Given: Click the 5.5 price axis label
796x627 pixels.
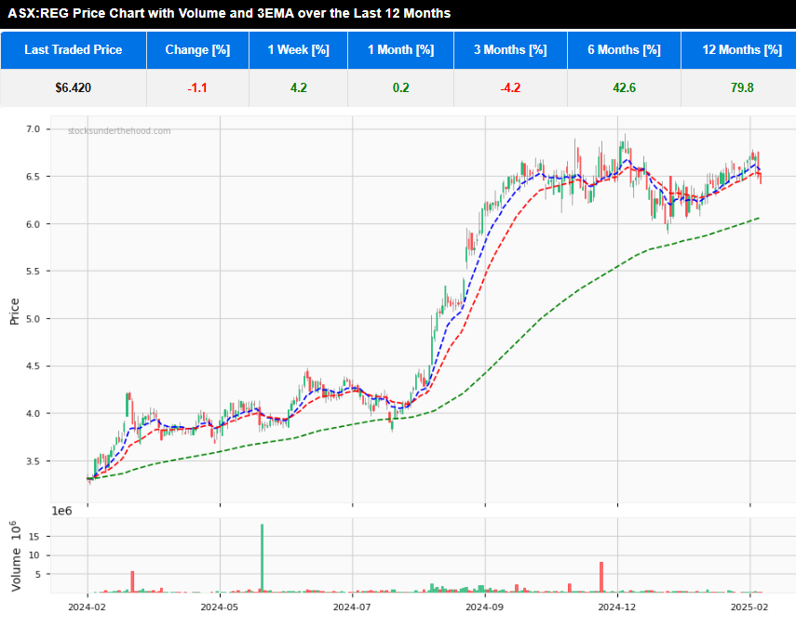Looking at the screenshot, I should 33,272.
